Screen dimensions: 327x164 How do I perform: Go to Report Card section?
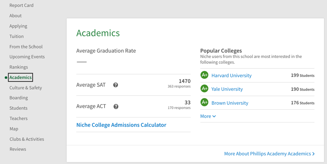tap(21, 5)
